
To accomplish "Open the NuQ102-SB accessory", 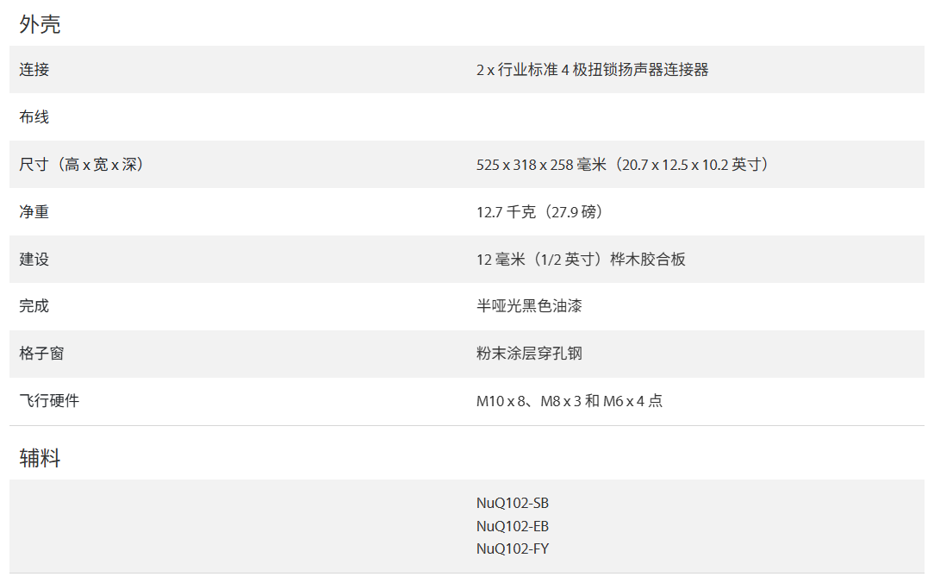I will [513, 503].
